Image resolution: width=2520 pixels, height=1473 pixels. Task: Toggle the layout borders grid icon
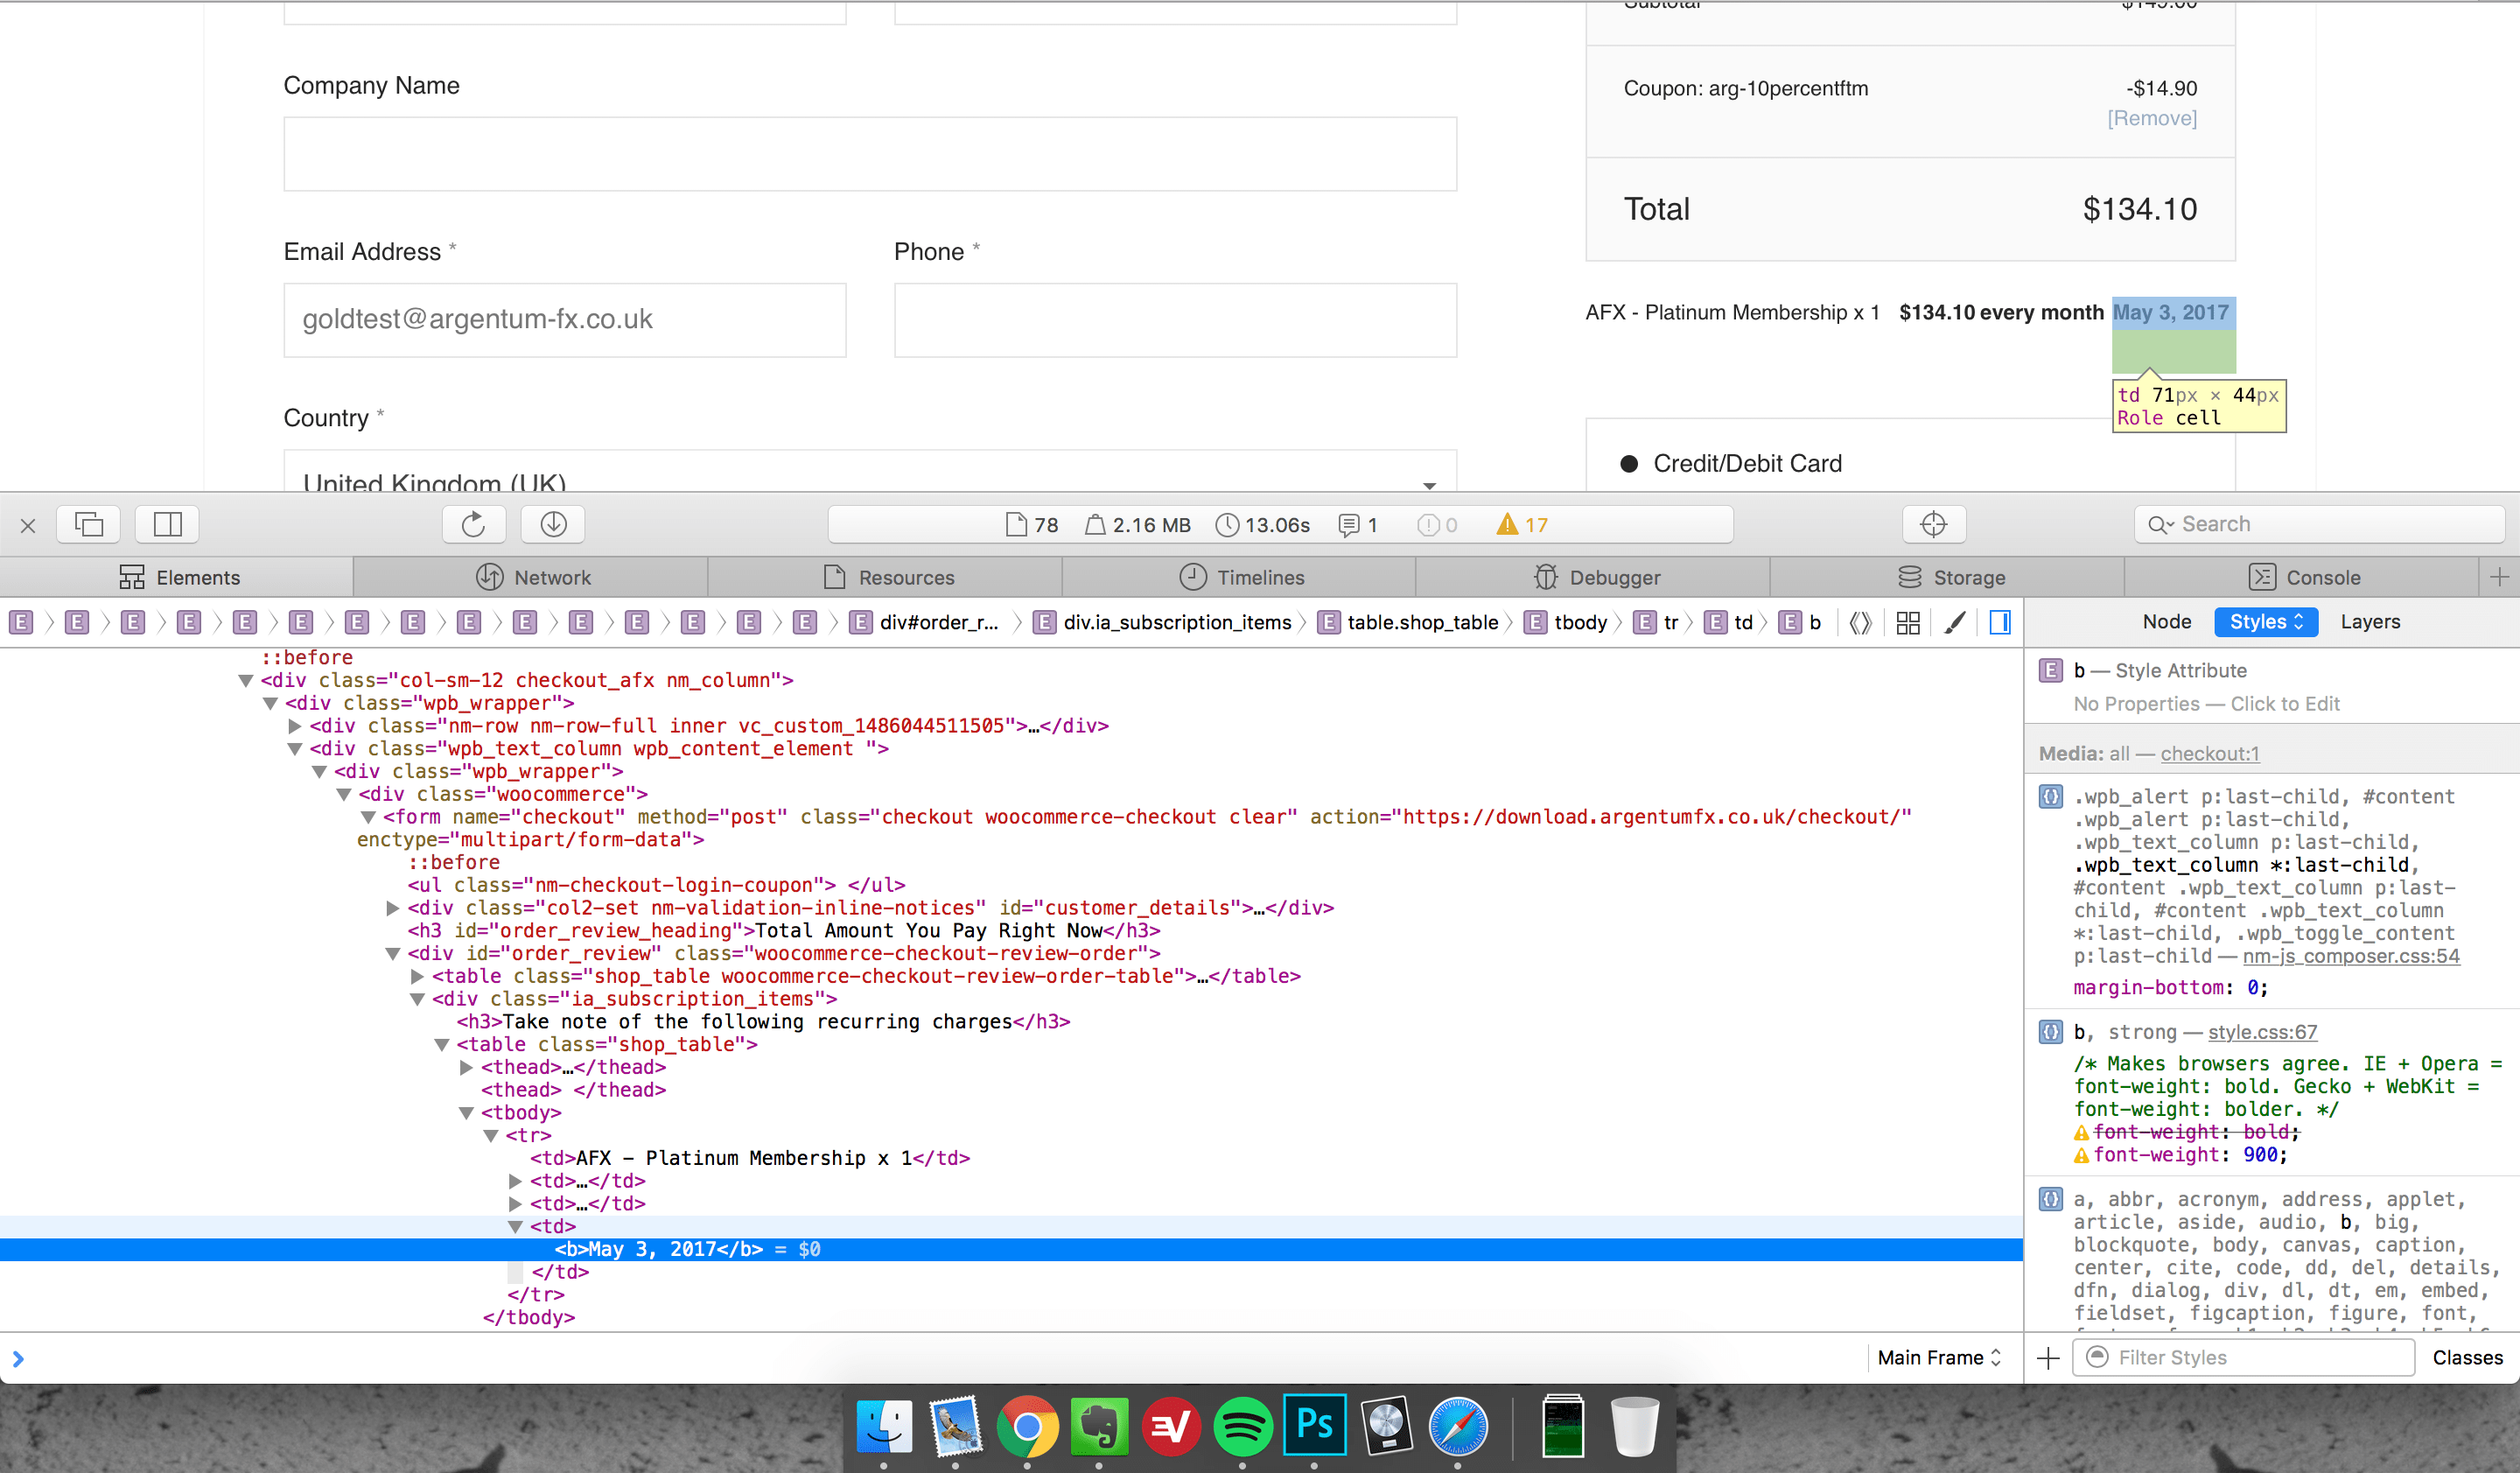click(x=1907, y=622)
